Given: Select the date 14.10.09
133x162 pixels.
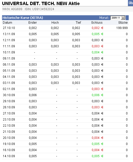Looking at the screenshot, I should [9, 156].
